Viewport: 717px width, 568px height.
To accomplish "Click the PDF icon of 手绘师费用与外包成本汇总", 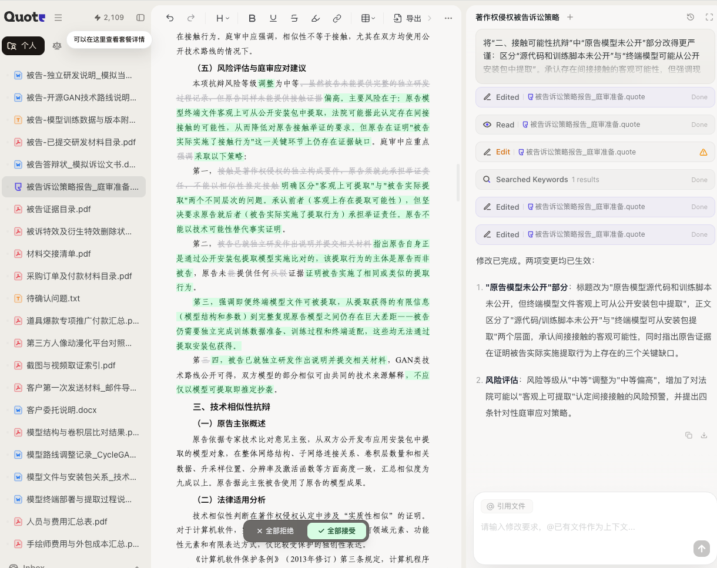I will coord(18,544).
